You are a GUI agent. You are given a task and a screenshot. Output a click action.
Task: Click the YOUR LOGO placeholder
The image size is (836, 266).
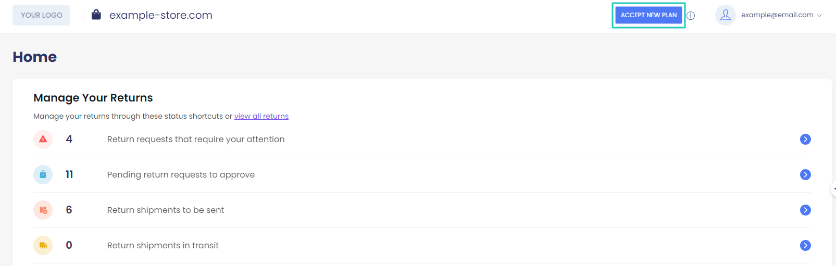pos(41,15)
